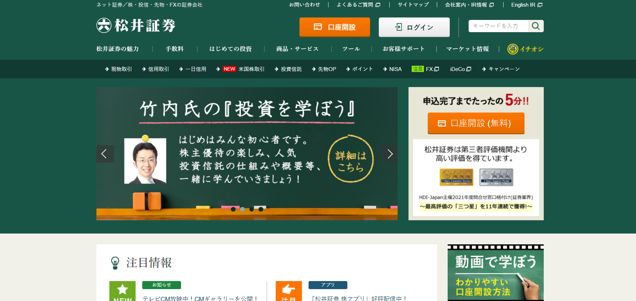Go to 一日信用 submenu link
The width and height of the screenshot is (636, 301).
tap(193, 69)
